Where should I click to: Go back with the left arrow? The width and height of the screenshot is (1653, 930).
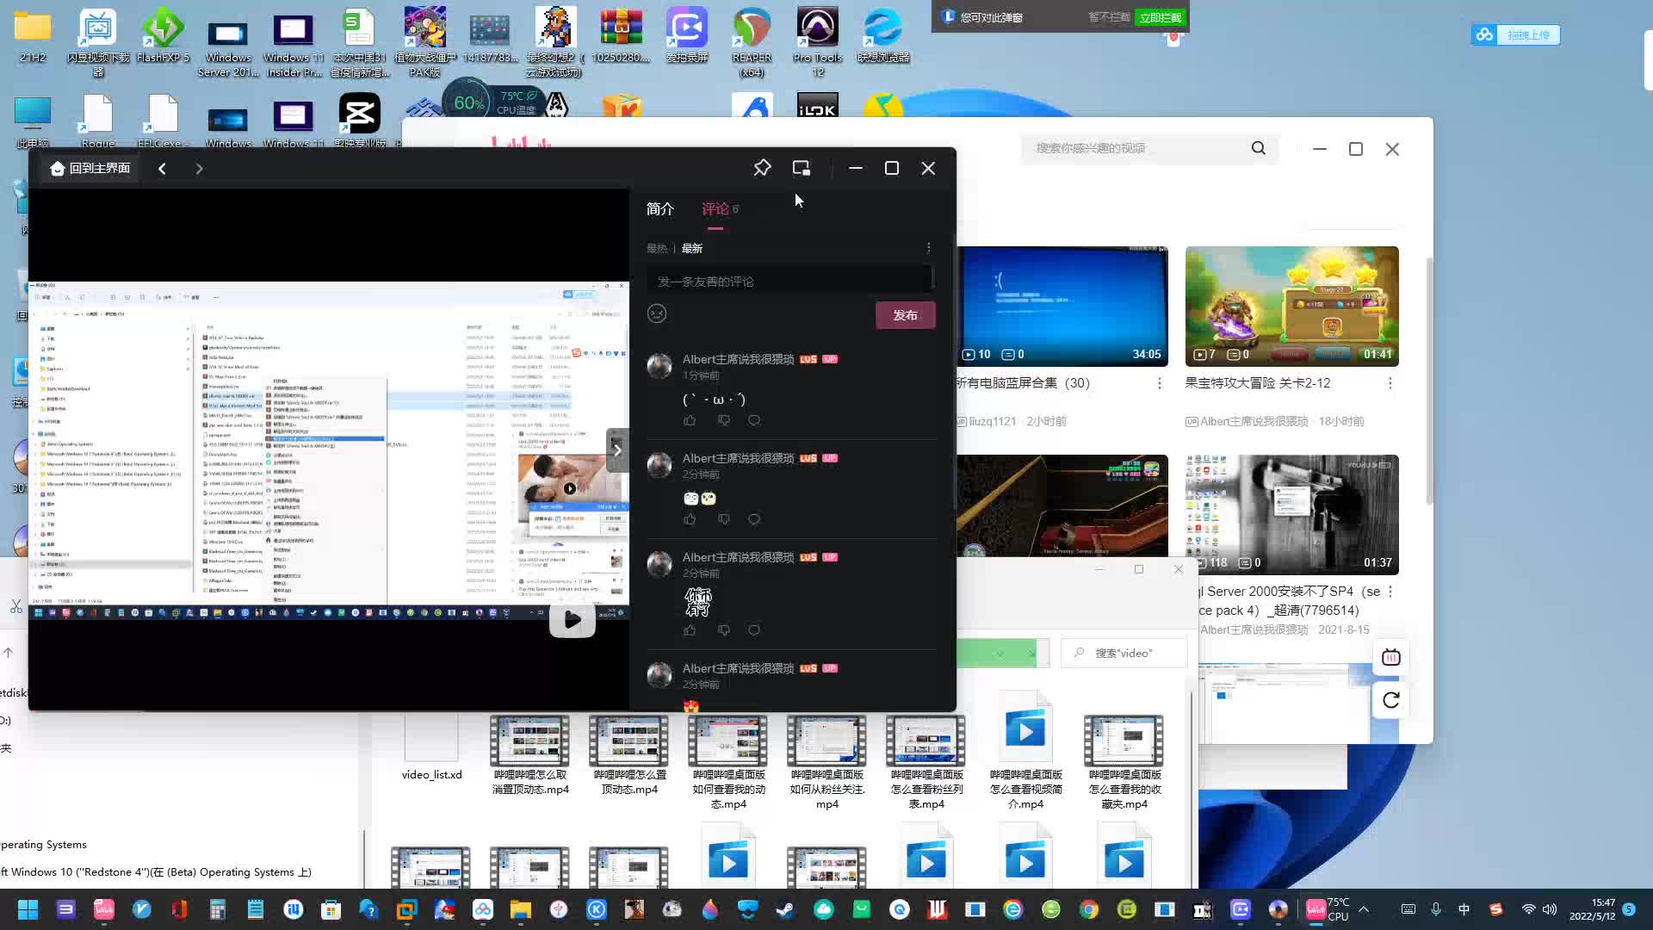(x=162, y=169)
